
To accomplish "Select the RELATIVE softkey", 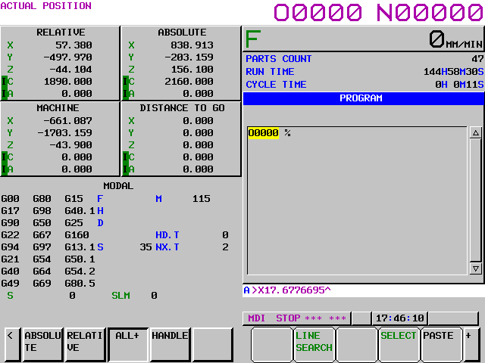I will (x=84, y=345).
